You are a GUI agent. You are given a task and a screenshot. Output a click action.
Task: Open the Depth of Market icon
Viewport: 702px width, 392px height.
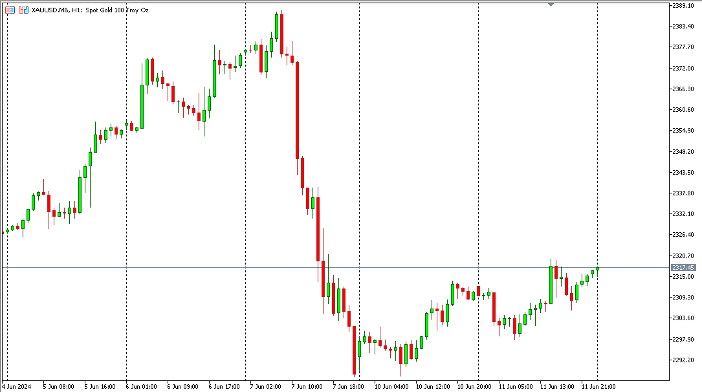coord(10,10)
